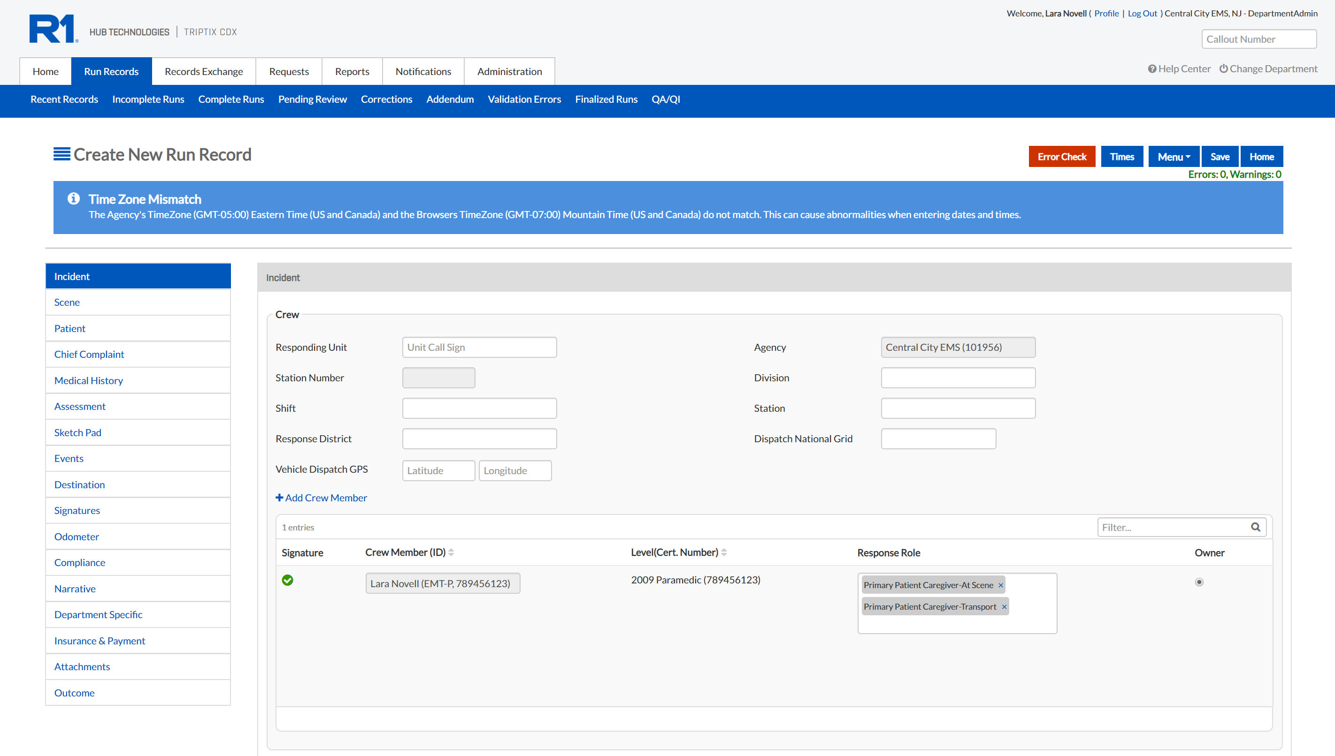Click the Change Department power icon
Viewport: 1335px width, 756px height.
coord(1225,68)
